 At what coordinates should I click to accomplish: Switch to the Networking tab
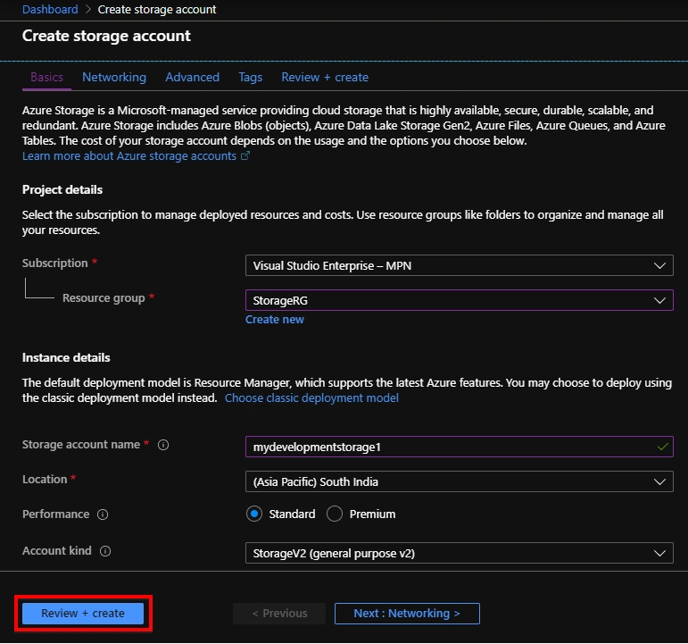pos(114,78)
